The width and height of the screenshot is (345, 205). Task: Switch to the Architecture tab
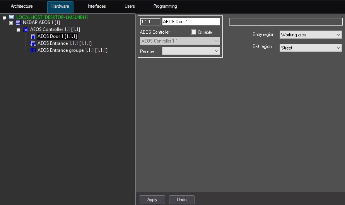(22, 6)
